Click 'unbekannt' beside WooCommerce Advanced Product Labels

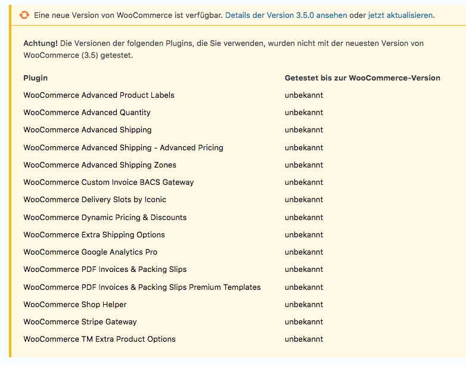[304, 95]
